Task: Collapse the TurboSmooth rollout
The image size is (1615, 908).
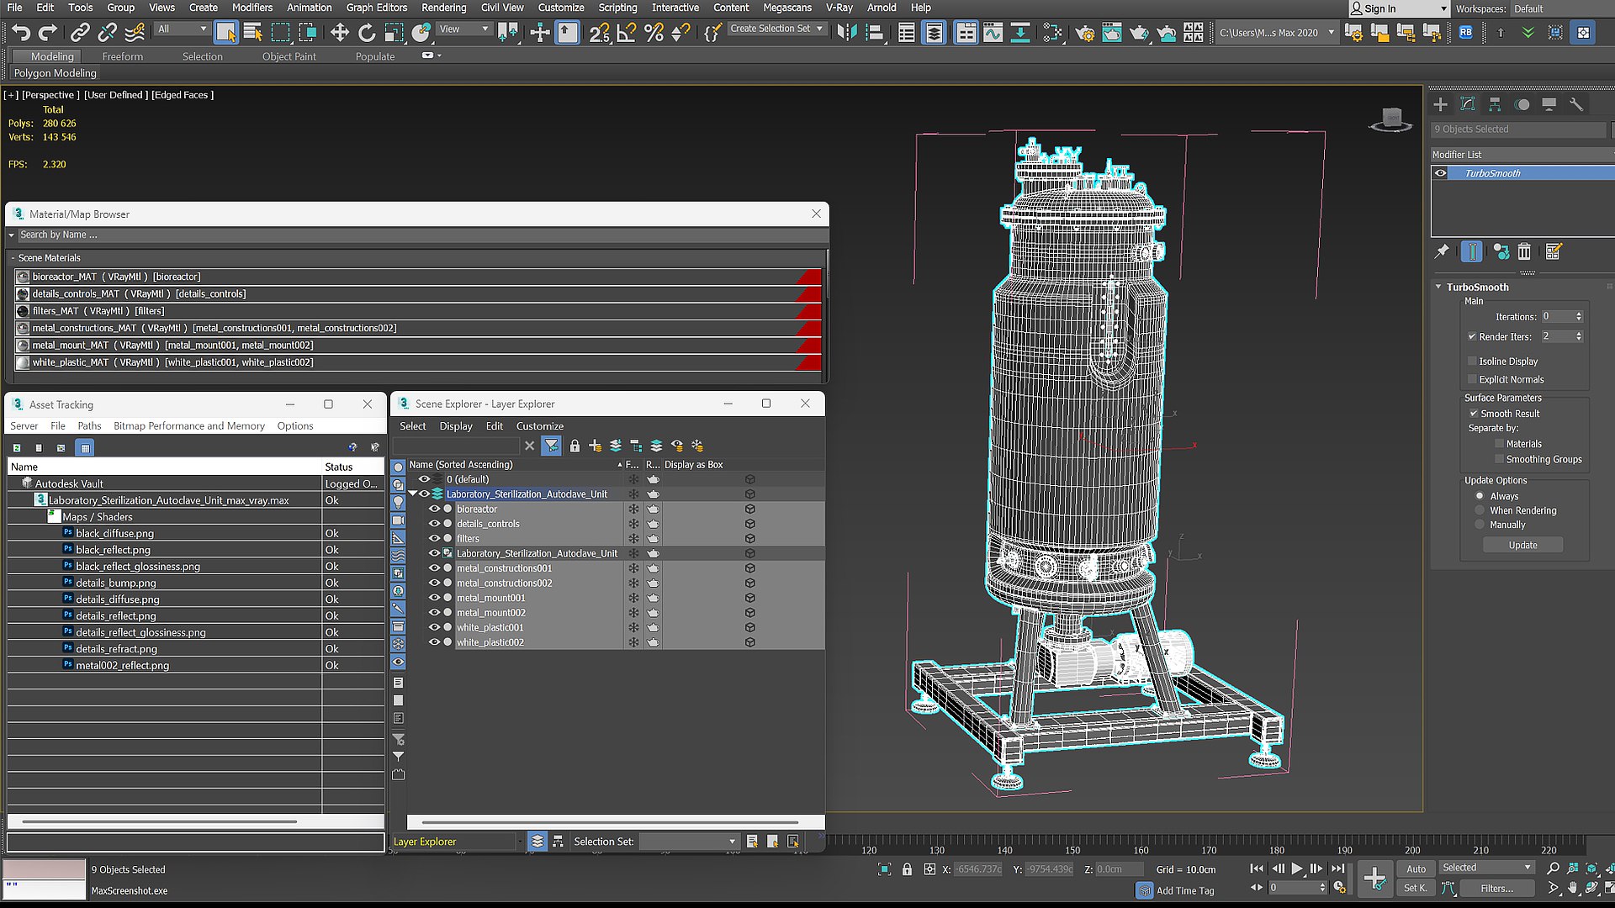Action: [x=1439, y=287]
